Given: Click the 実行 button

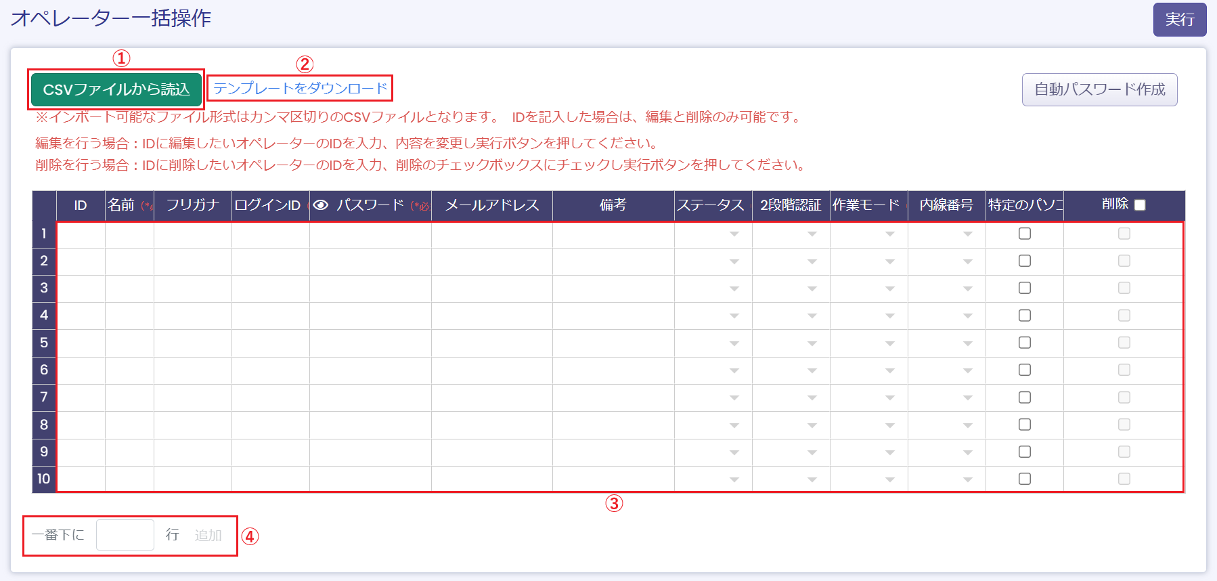Looking at the screenshot, I should point(1179,20).
